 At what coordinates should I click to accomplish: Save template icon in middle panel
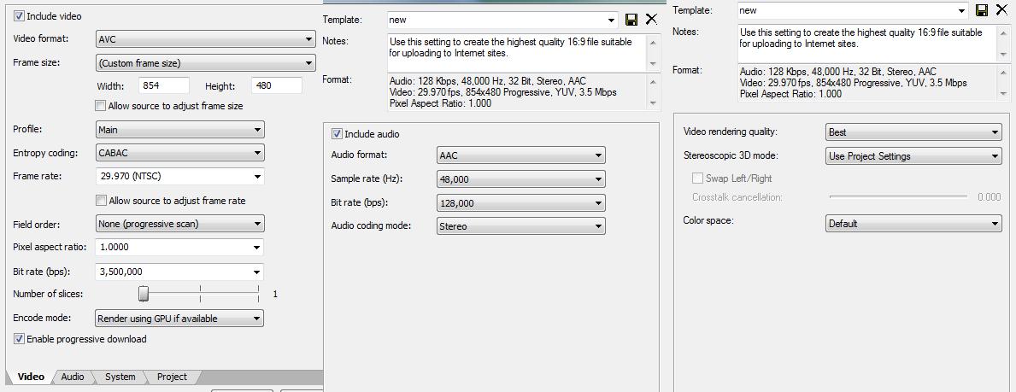[631, 20]
